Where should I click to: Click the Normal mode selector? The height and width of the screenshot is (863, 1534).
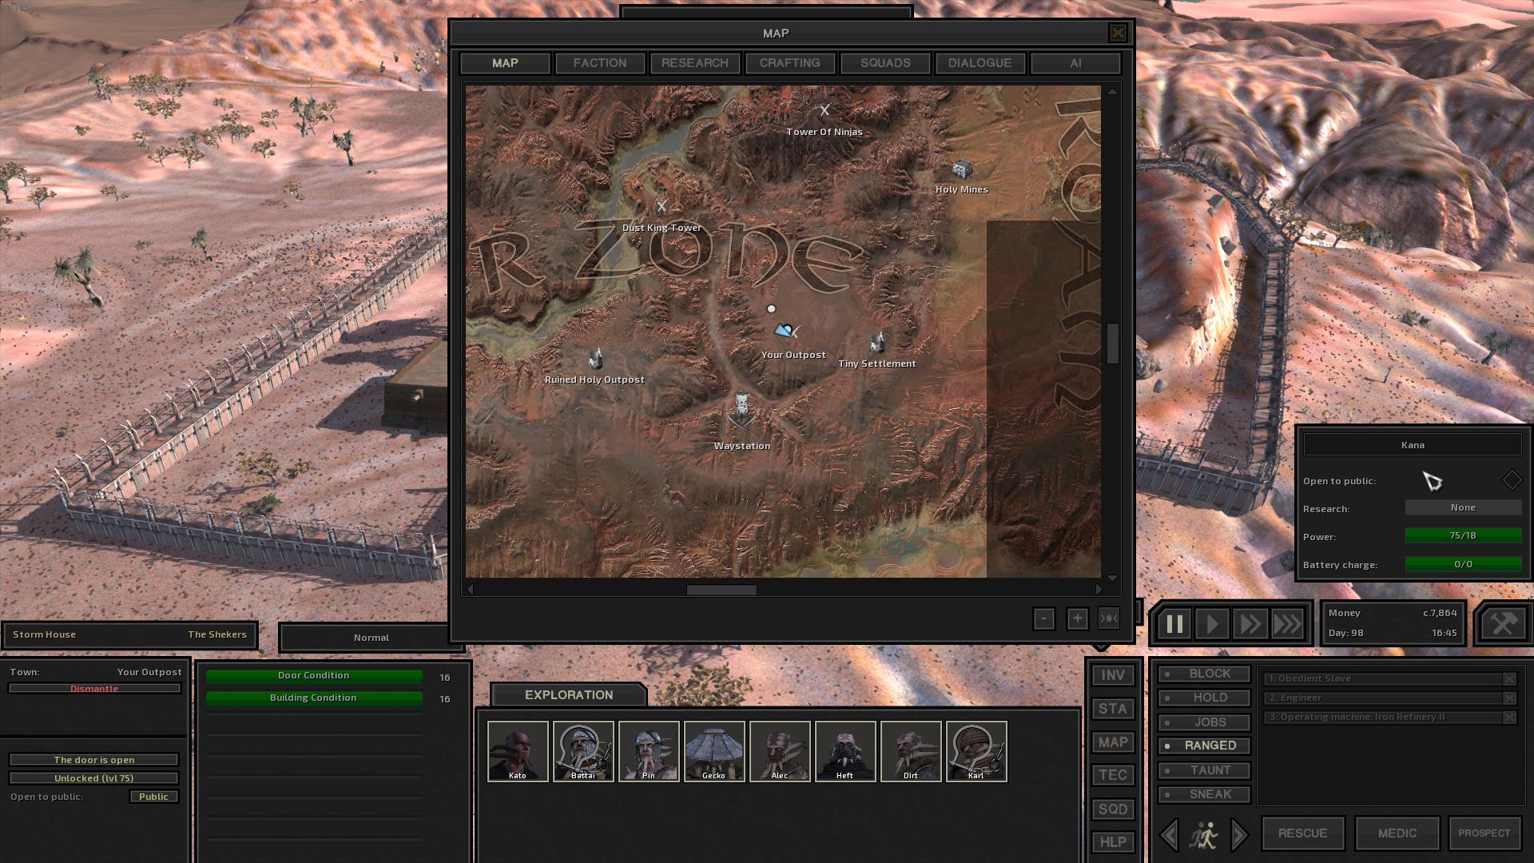(372, 638)
